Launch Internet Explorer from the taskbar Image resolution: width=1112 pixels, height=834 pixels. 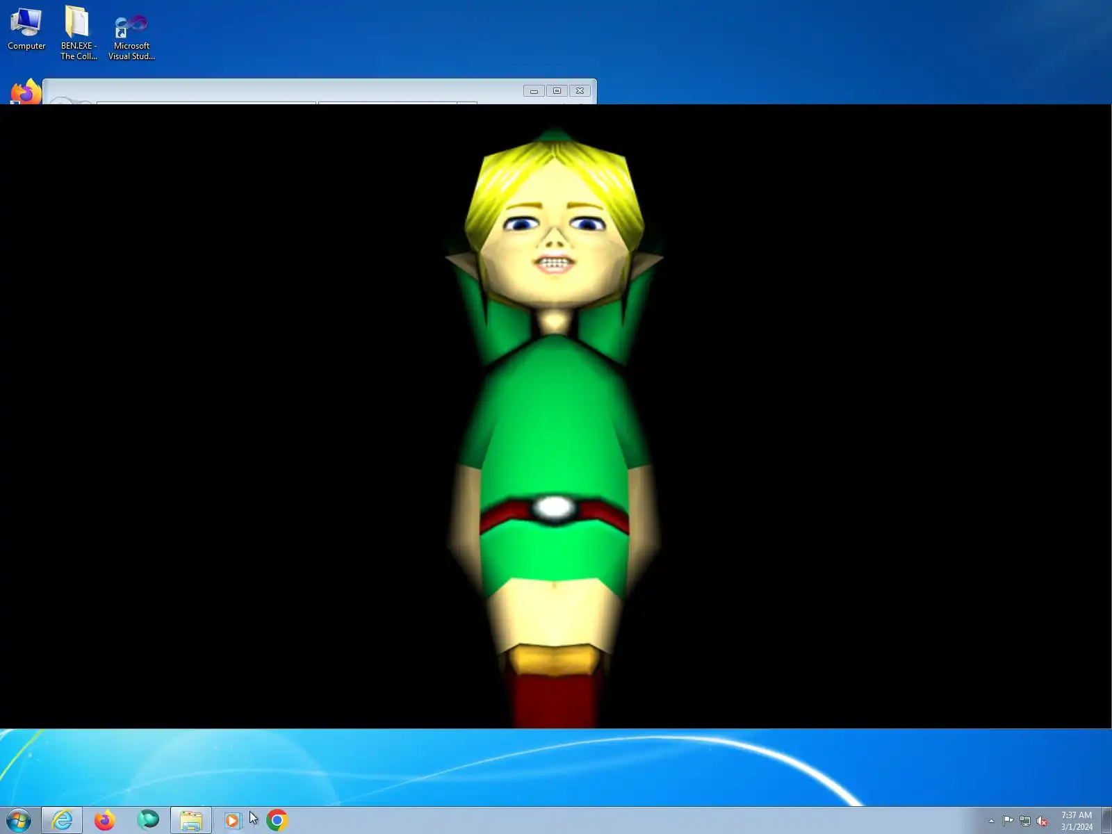click(x=62, y=820)
